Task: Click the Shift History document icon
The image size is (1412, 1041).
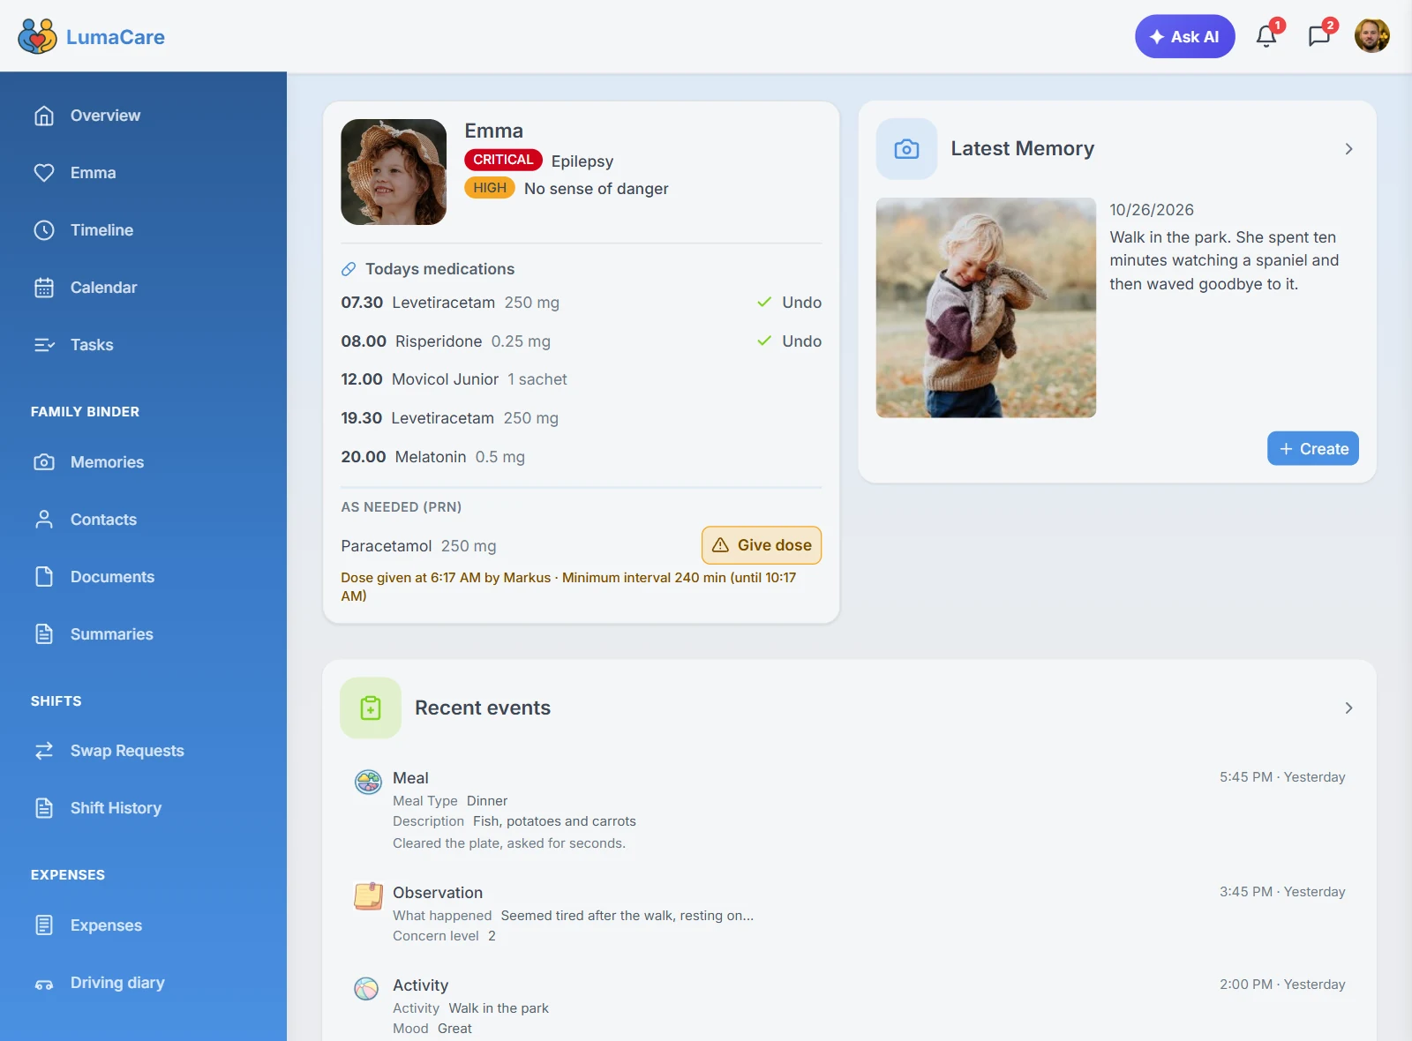Action: pyautogui.click(x=44, y=808)
